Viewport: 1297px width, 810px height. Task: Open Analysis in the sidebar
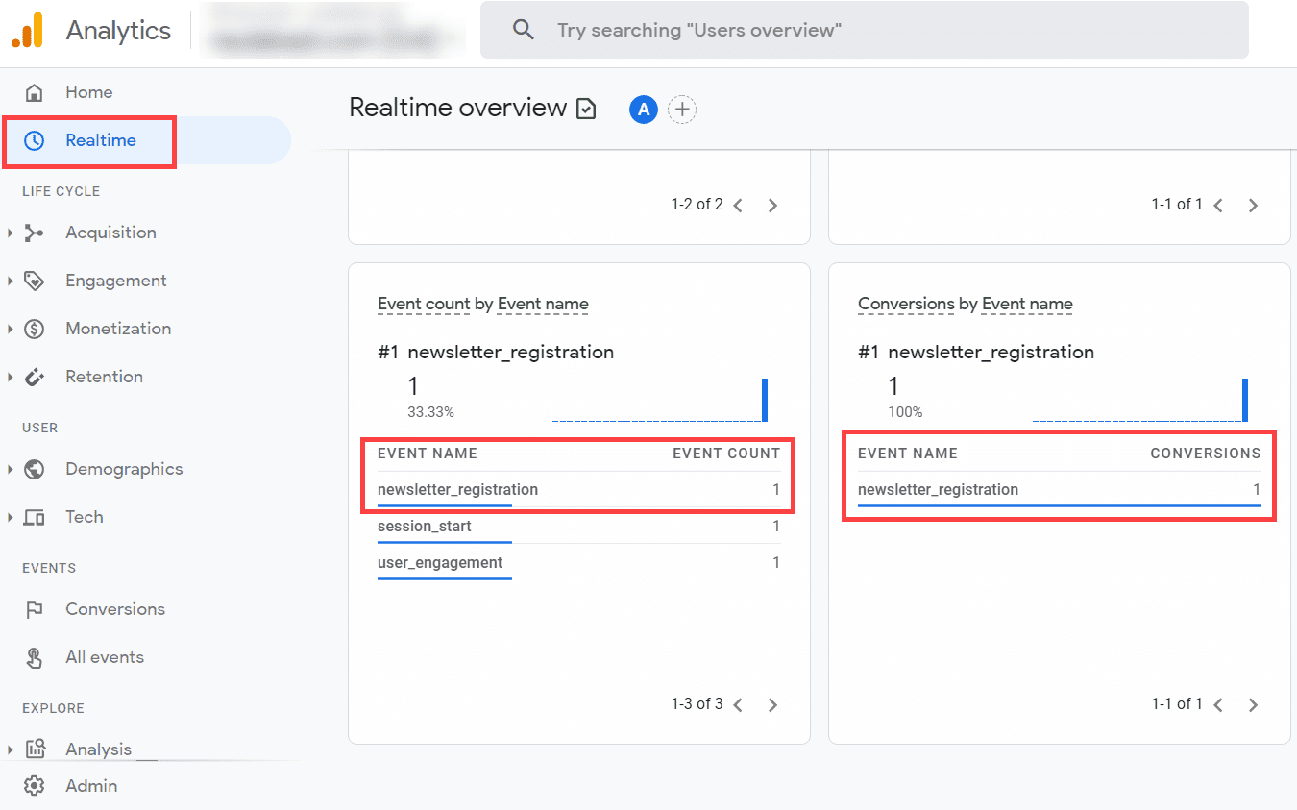(98, 749)
